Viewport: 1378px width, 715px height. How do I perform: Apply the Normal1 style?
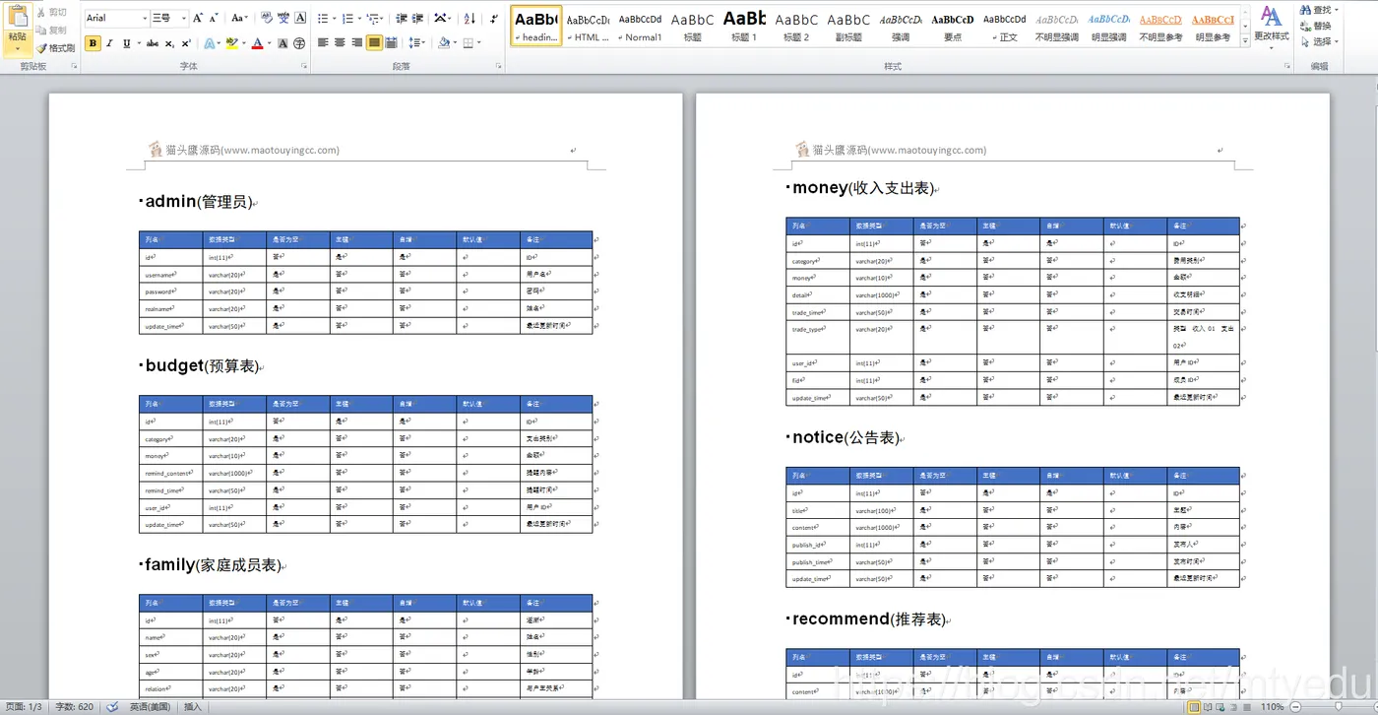point(640,26)
